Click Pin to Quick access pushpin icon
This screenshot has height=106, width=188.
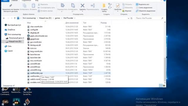pos(11,6)
